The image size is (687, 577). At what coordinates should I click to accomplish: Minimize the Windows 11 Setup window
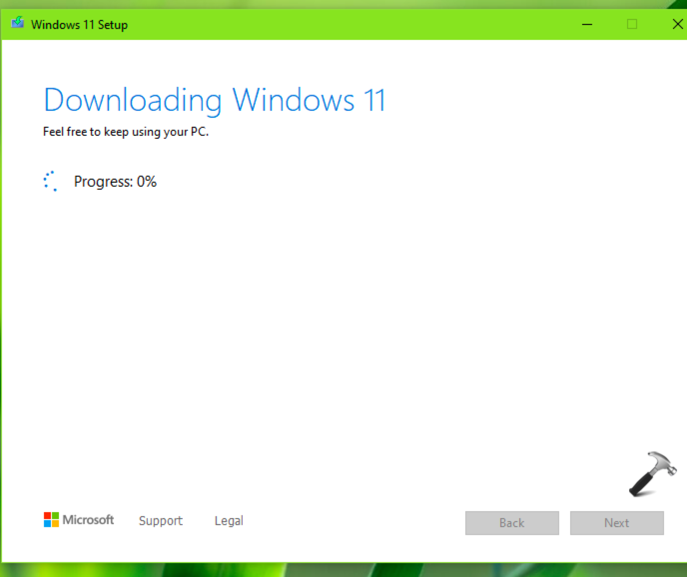point(587,24)
